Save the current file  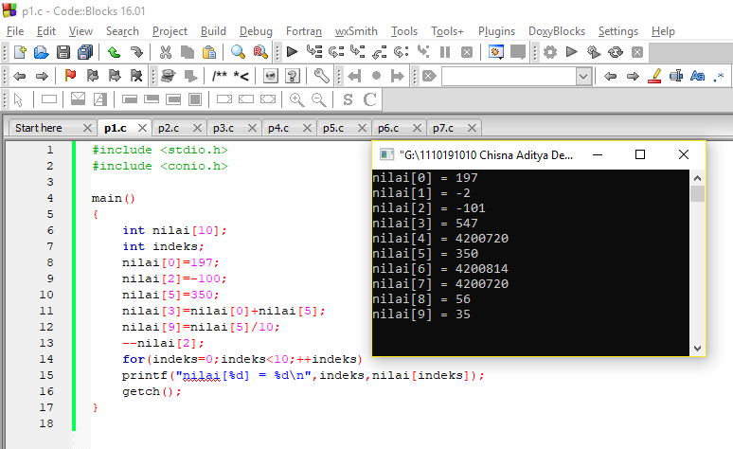[x=63, y=52]
